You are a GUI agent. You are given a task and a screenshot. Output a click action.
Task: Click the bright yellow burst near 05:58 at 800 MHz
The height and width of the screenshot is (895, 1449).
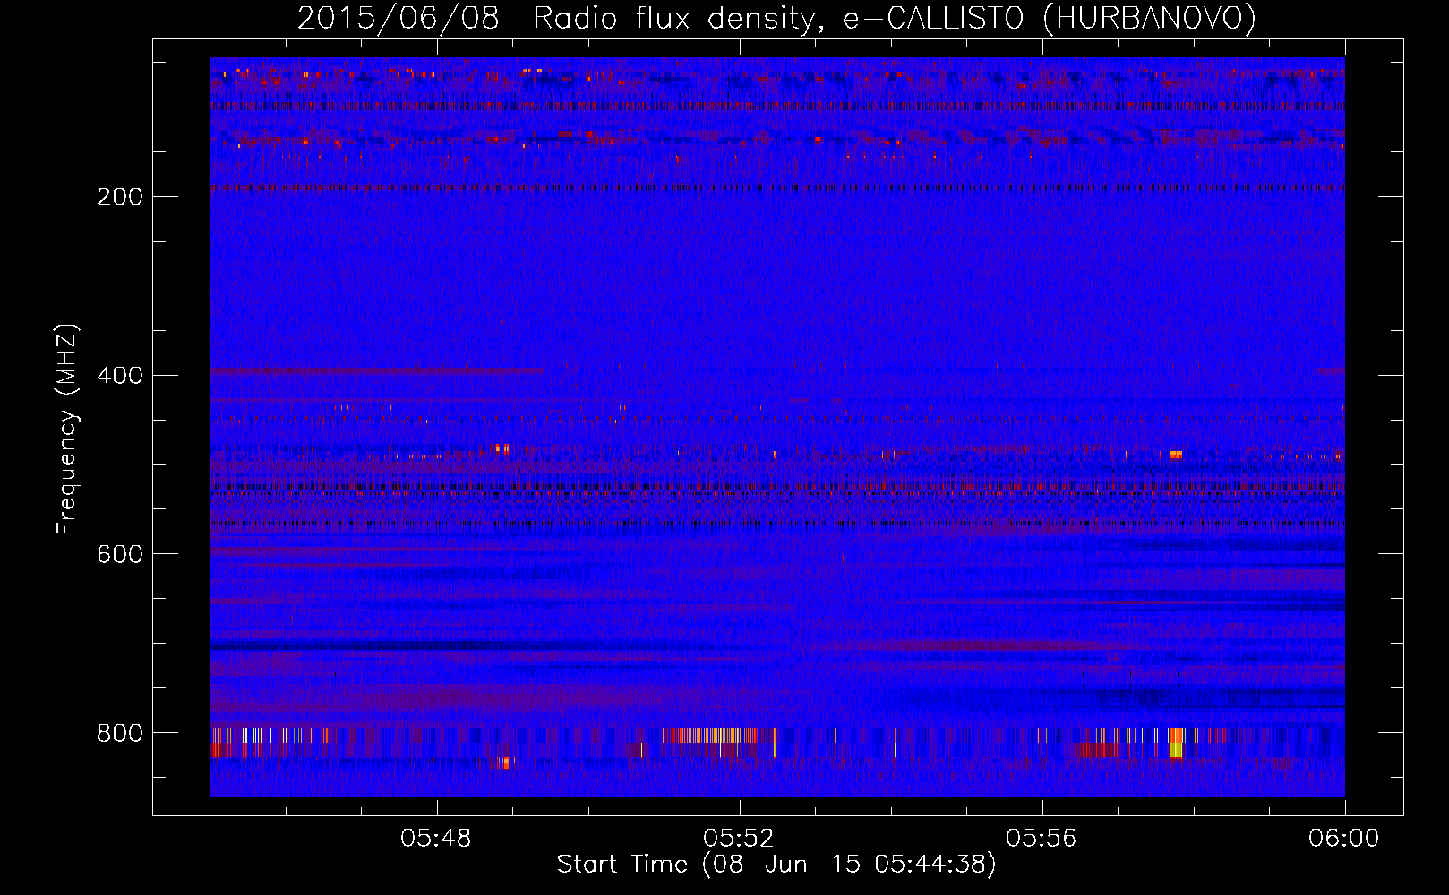(x=1176, y=743)
